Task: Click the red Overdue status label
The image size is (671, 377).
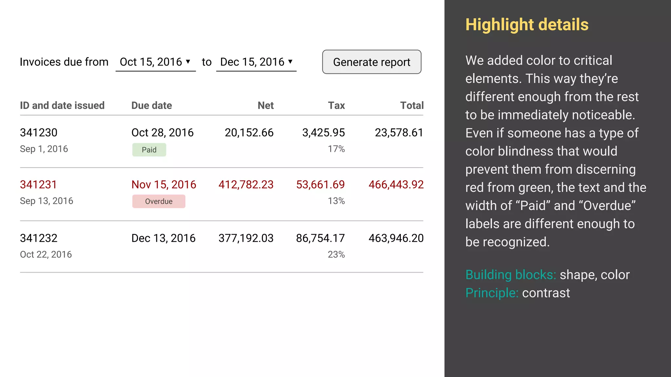Action: [x=159, y=202]
